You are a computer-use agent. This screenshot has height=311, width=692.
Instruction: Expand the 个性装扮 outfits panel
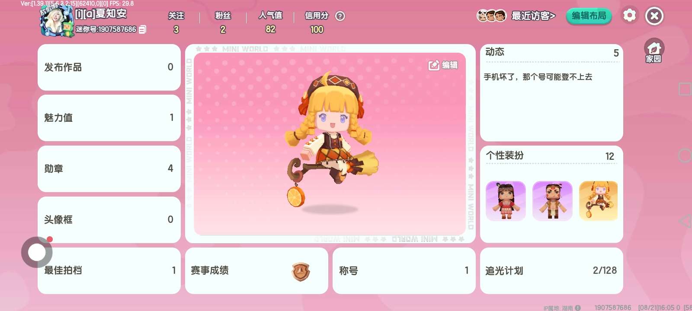tap(551, 194)
